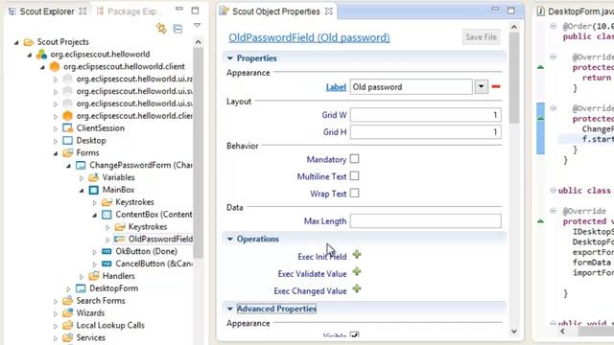Click the OldPasswordField field icon
Viewport: 614px width, 345px height.
pos(119,239)
